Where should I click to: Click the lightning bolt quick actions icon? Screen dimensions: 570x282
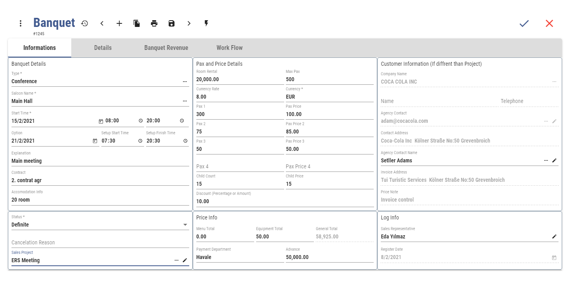(x=206, y=23)
